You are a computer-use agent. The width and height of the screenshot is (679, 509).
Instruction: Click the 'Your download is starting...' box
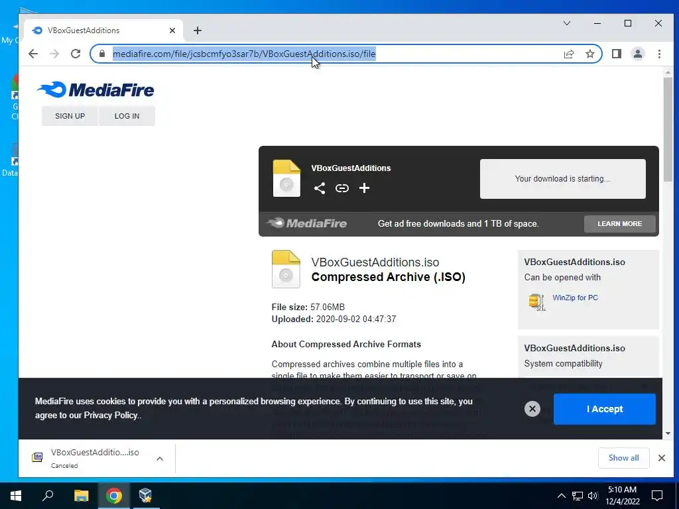562,179
